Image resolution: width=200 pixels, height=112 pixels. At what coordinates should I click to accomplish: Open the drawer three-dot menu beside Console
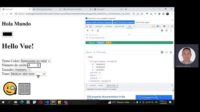click(x=87, y=85)
